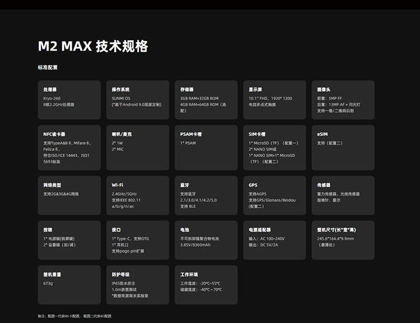The height and width of the screenshot is (323, 420).
Task: Click the GPS card title
Action: 253,185
